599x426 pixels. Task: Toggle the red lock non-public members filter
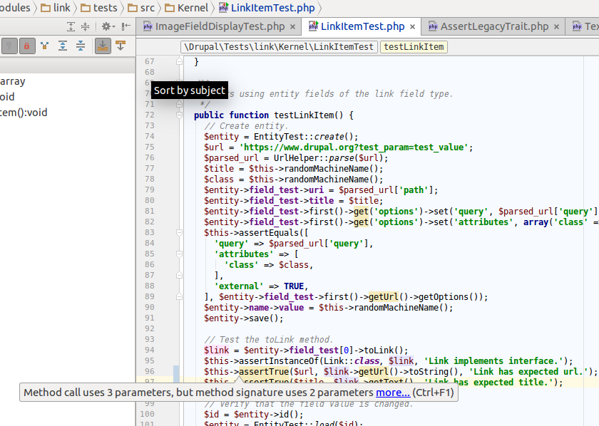(27, 46)
